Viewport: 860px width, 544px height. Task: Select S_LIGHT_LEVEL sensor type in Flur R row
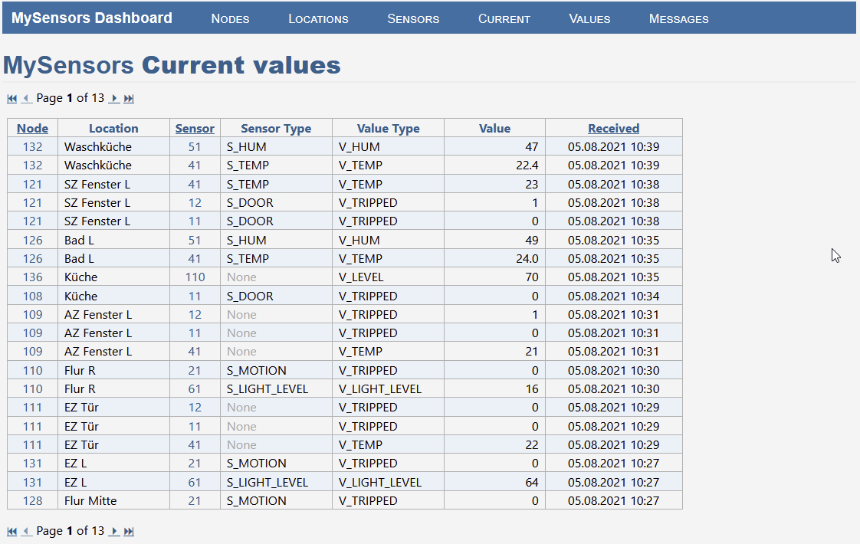[267, 388]
